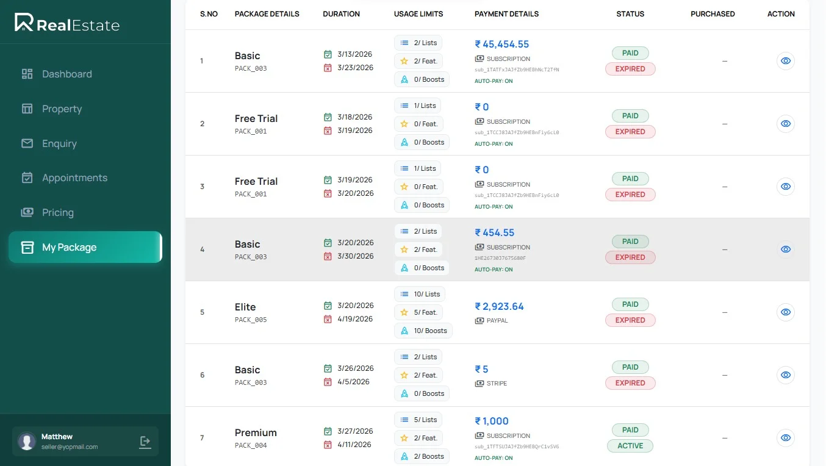Click Matthew's profile avatar
Image resolution: width=826 pixels, height=466 pixels.
pos(27,442)
